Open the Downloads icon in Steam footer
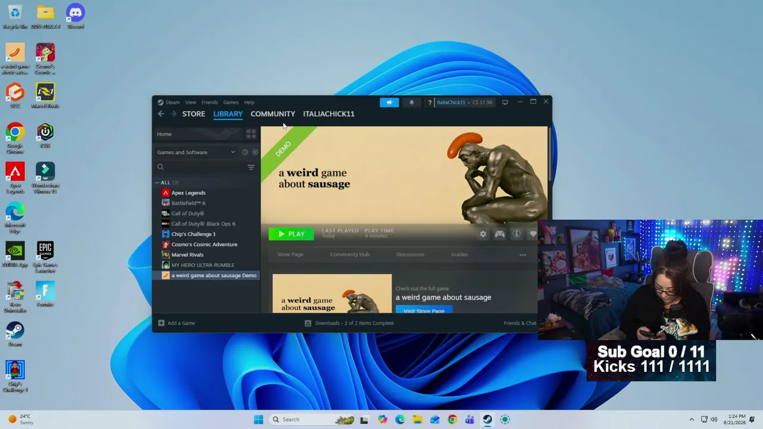This screenshot has width=763, height=429. (308, 323)
